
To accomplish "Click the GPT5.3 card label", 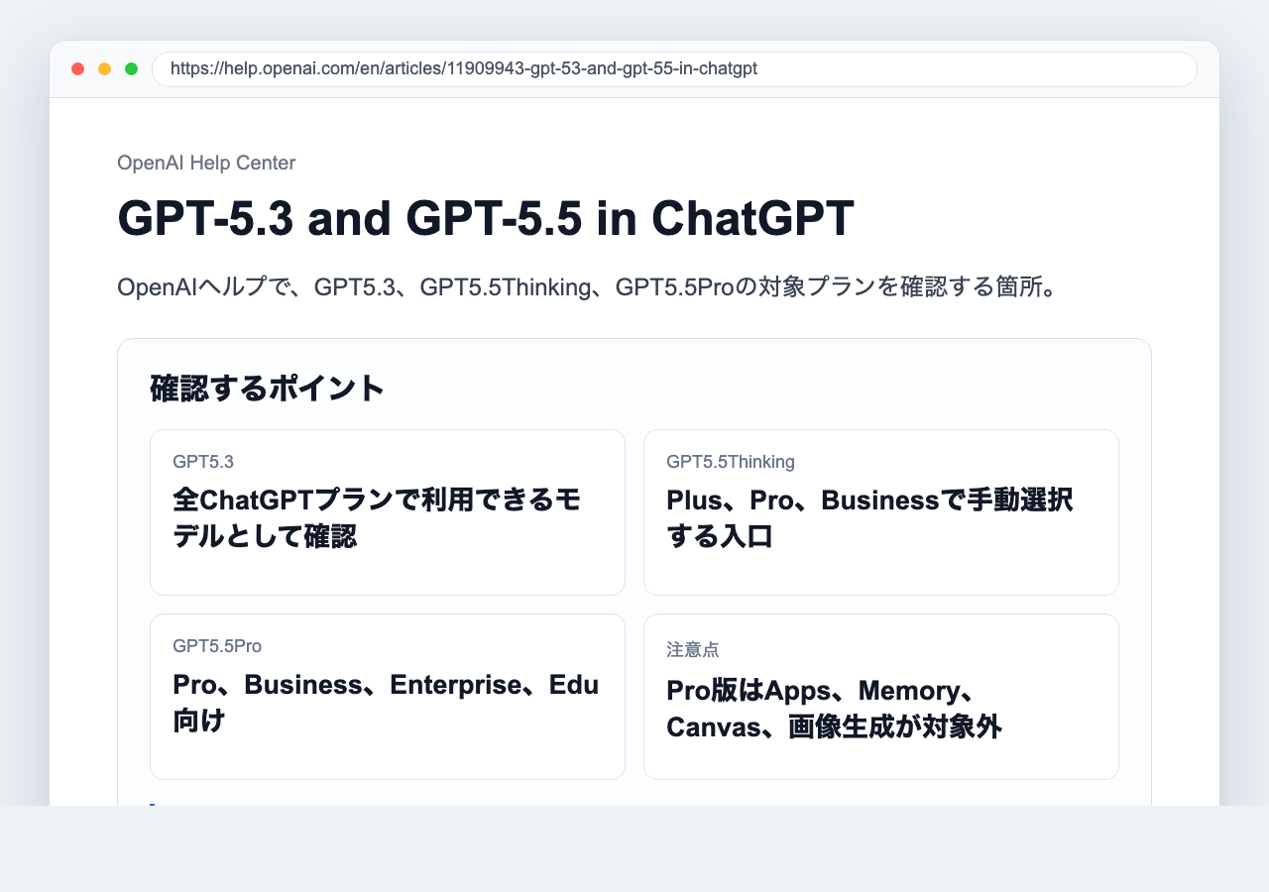I will pyautogui.click(x=203, y=462).
